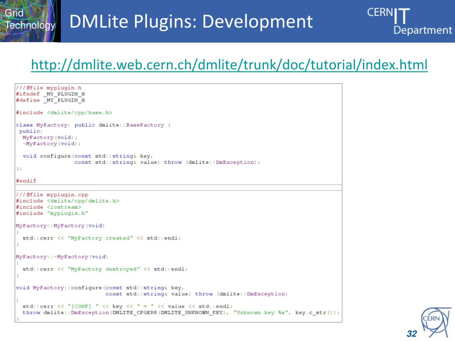This screenshot has height=341, width=455.
Task: Click slide number 32
Action: click(x=412, y=333)
